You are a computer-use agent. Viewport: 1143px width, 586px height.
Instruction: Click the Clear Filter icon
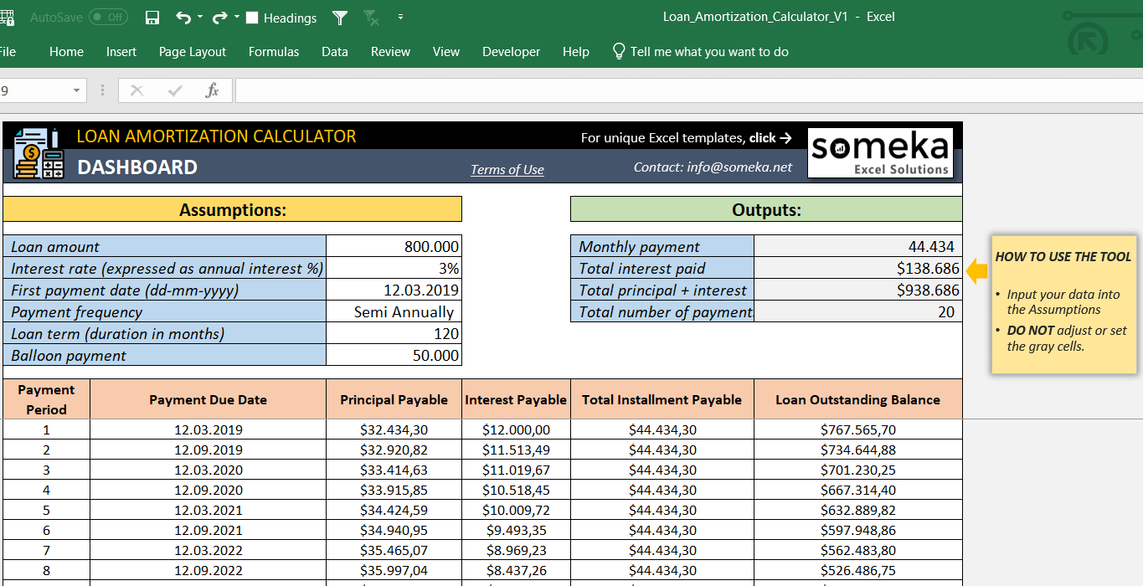click(x=370, y=18)
